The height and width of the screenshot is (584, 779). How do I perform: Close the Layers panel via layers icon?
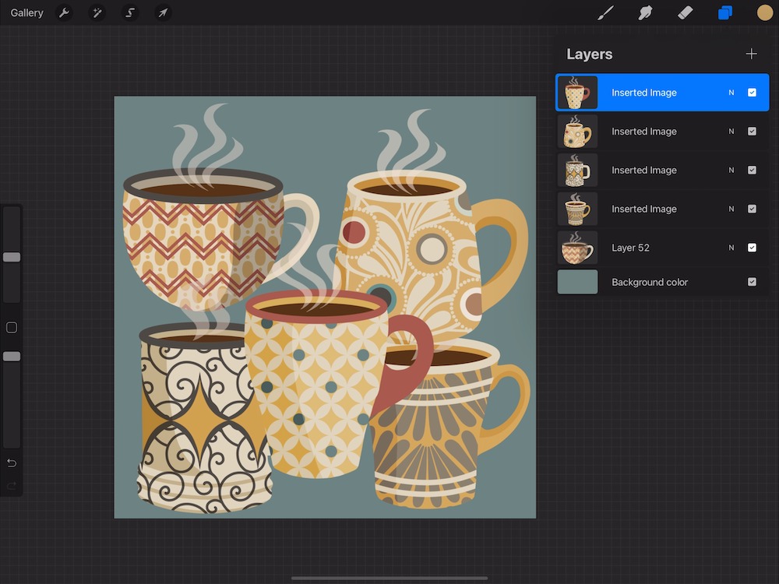point(724,13)
